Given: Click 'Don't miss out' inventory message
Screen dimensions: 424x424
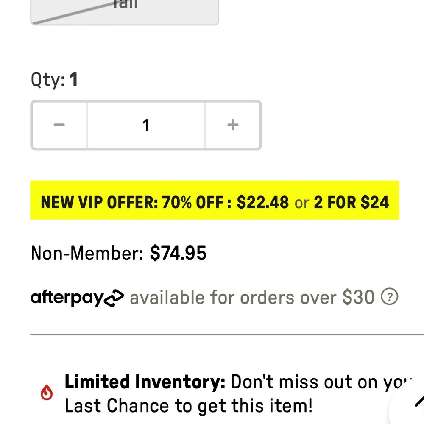Looking at the screenshot, I should (x=318, y=382).
